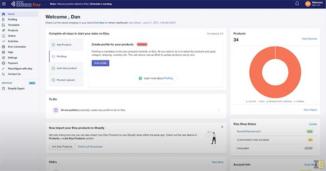326x171 pixels.
Task: Select the Product upload step
Action: [66, 80]
